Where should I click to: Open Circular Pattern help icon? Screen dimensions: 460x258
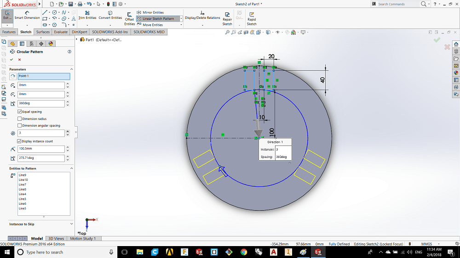pyautogui.click(x=69, y=51)
